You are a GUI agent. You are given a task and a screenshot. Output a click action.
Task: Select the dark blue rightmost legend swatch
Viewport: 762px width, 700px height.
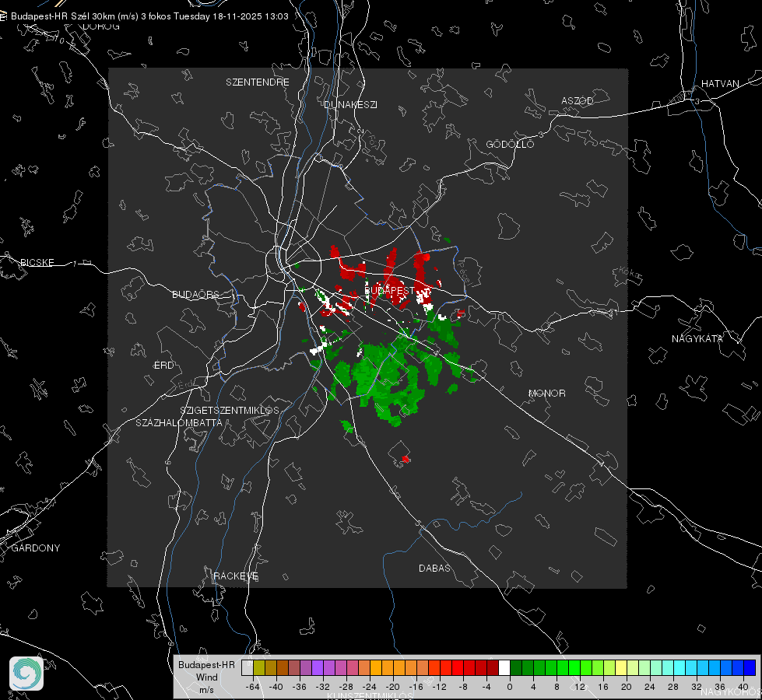(750, 667)
